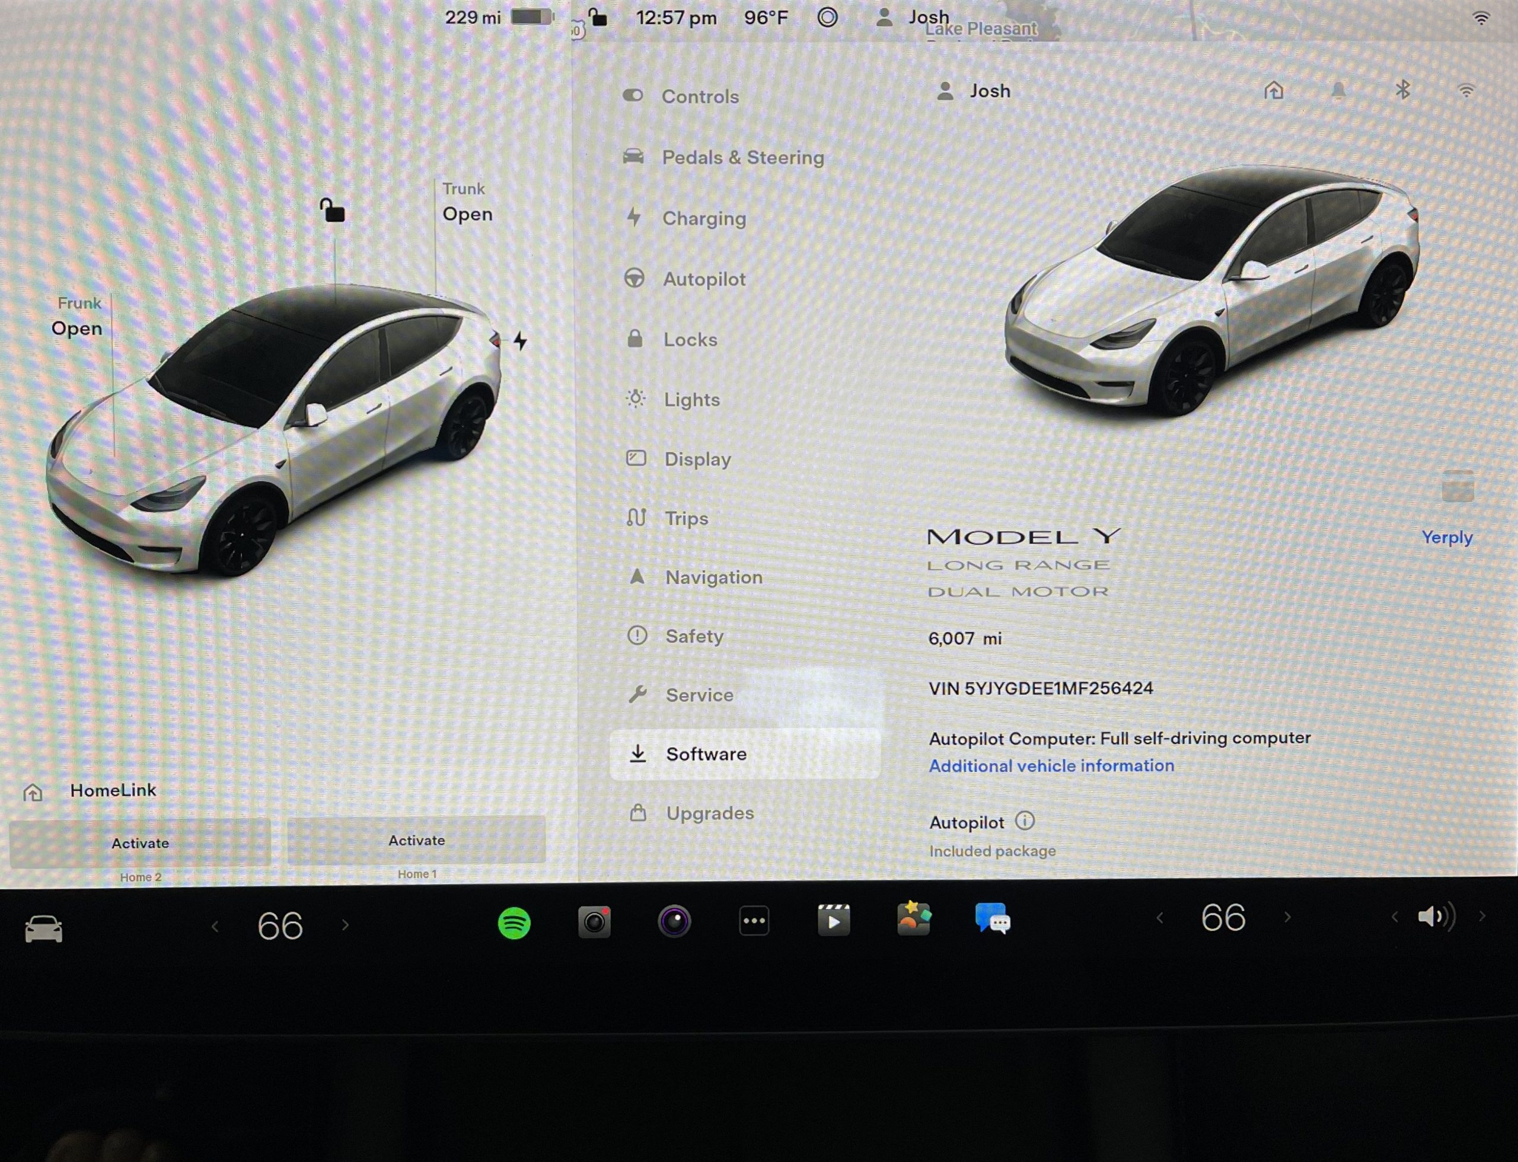The image size is (1518, 1162).
Task: Raise volume with right chevron
Action: pyautogui.click(x=1482, y=917)
